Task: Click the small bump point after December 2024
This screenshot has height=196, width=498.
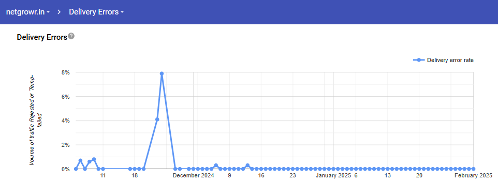Action: 216,165
